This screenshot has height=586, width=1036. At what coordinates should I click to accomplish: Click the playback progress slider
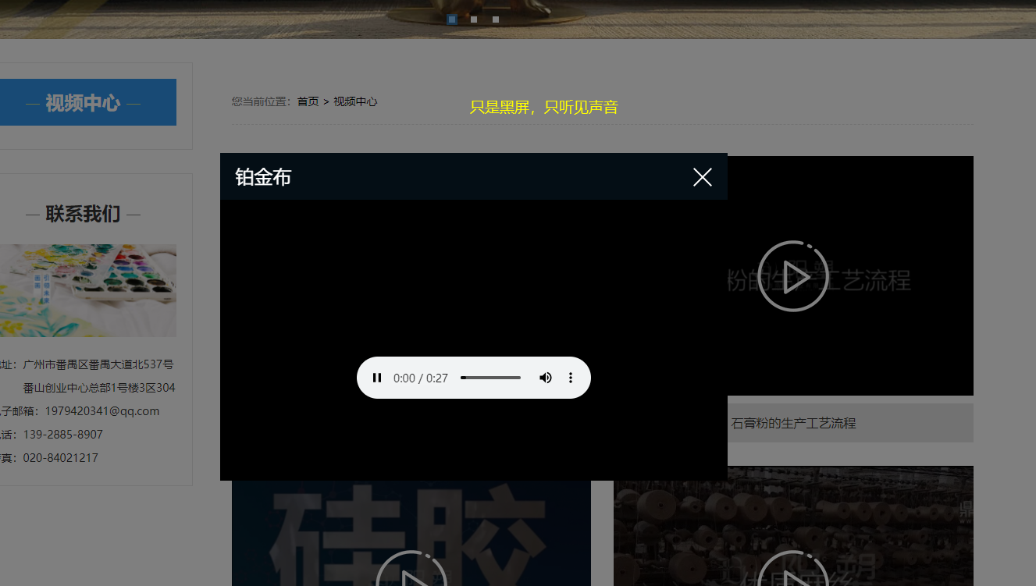490,378
